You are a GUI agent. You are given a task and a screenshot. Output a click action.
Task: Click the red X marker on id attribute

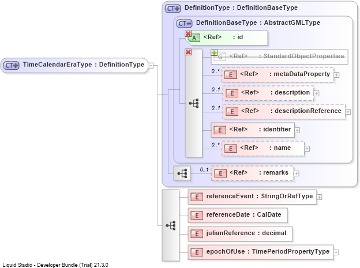188,34
